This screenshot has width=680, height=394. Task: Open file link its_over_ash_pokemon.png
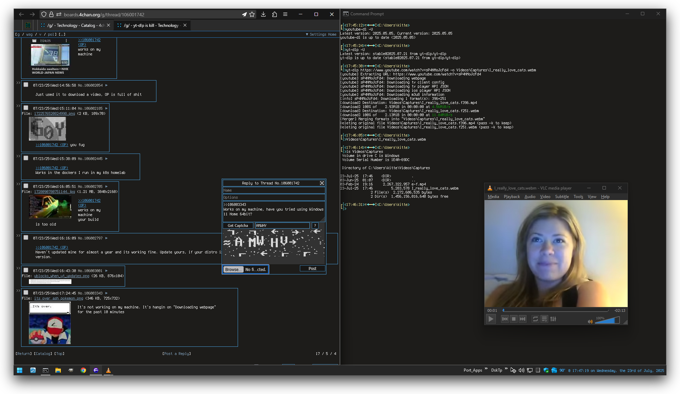[x=58, y=298]
